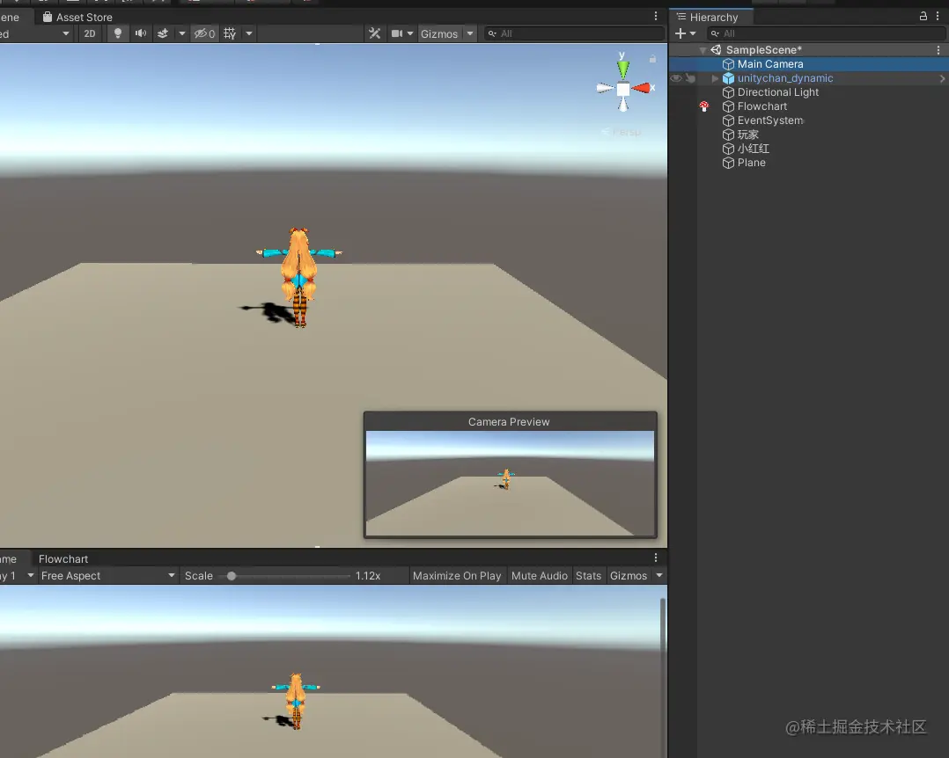This screenshot has height=758, width=949.
Task: Open Hierarchy panel more options menu
Action: coord(938,17)
